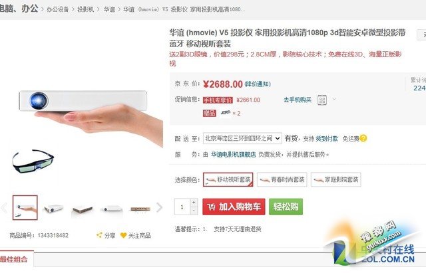Select the 家庭影院套装 option
426x273 pixels.
(335, 179)
